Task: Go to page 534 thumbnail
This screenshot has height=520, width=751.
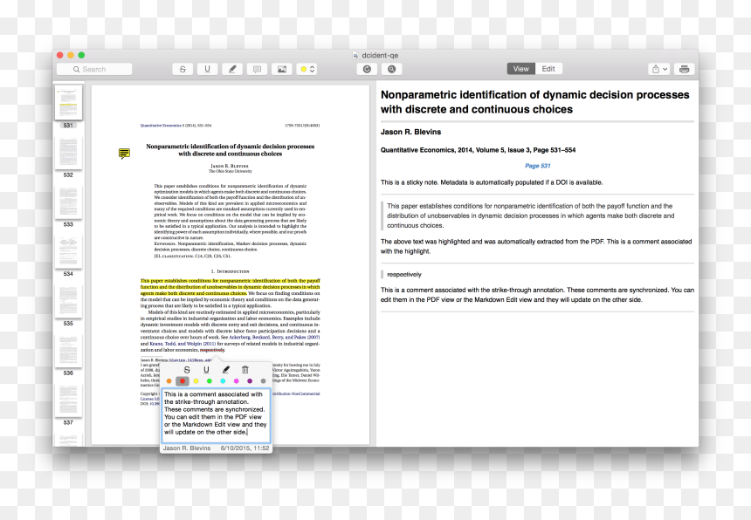Action: click(x=68, y=252)
